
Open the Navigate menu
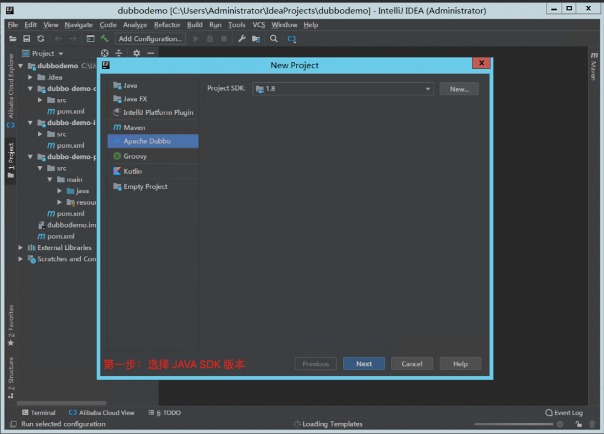pyautogui.click(x=79, y=25)
